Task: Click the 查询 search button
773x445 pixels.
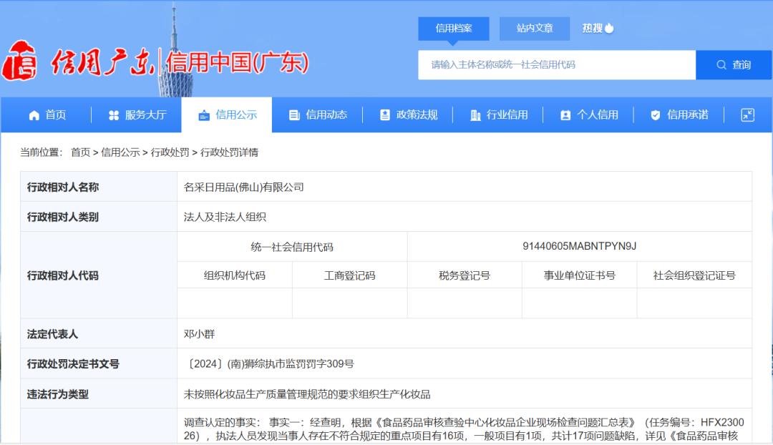Action: (734, 64)
